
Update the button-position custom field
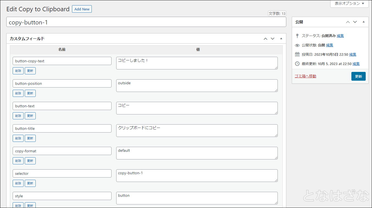pyautogui.click(x=30, y=93)
